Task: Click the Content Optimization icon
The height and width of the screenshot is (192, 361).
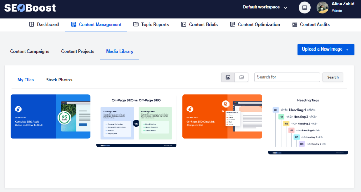Action: pyautogui.click(x=233, y=24)
